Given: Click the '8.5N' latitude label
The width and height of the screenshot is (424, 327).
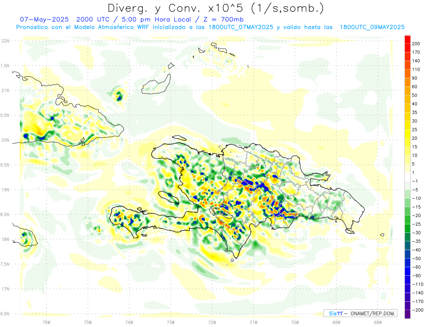Looking at the screenshot, I should pyautogui.click(x=5, y=214).
